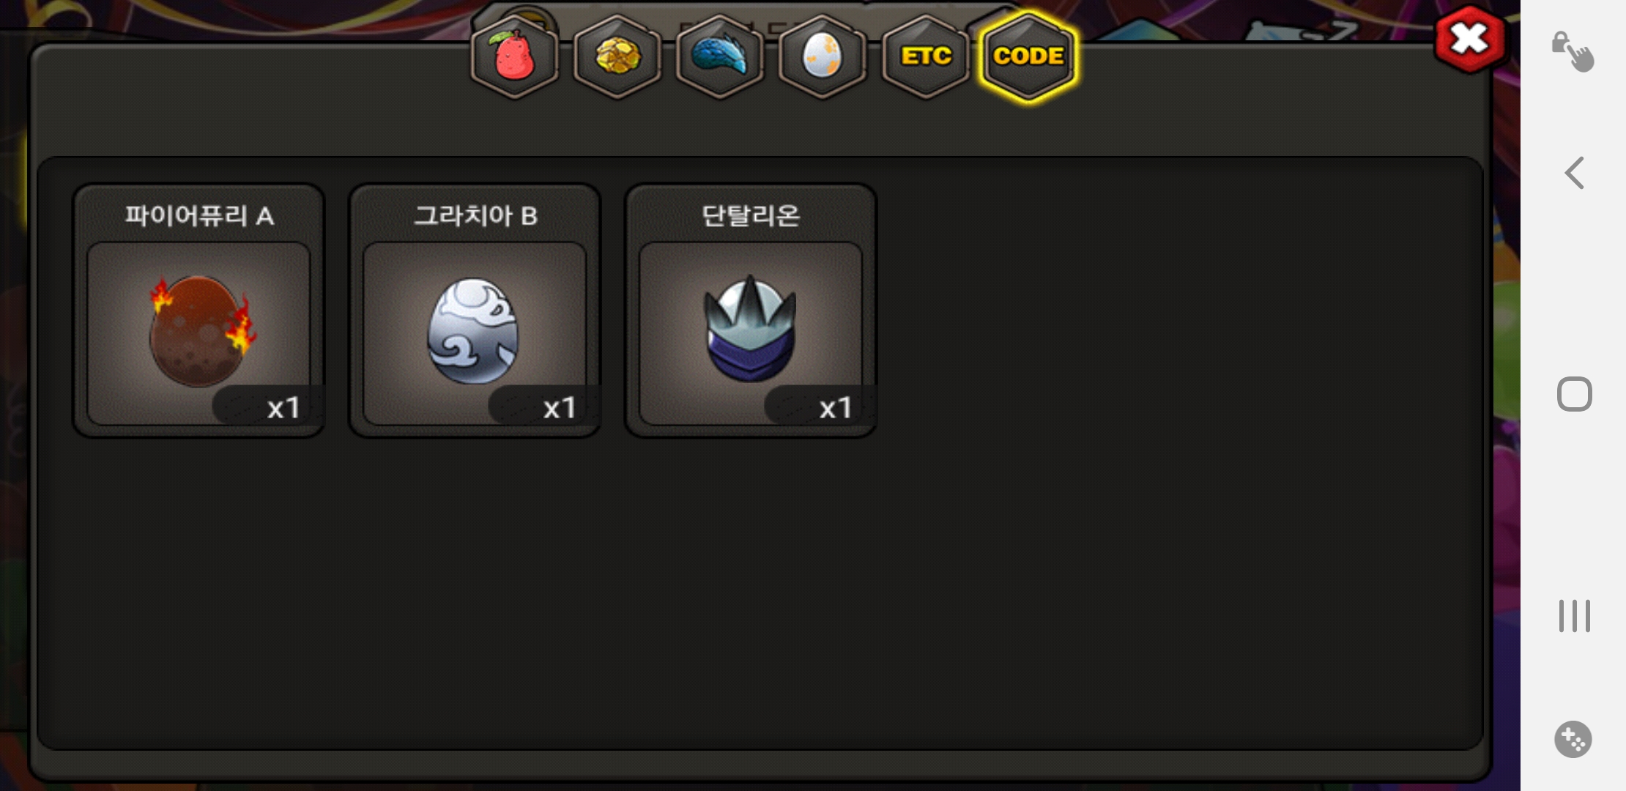Select the highlighted CODE tab
Viewport: 1626px width, 791px height.
click(x=1028, y=56)
